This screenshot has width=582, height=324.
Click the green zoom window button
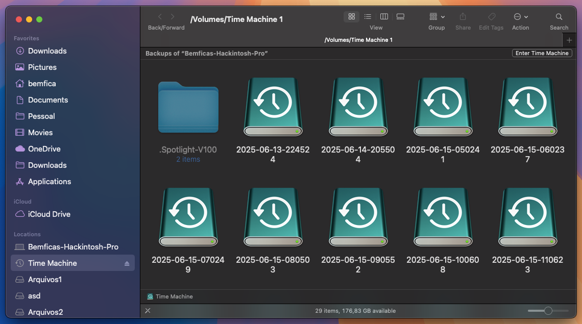[x=39, y=19]
